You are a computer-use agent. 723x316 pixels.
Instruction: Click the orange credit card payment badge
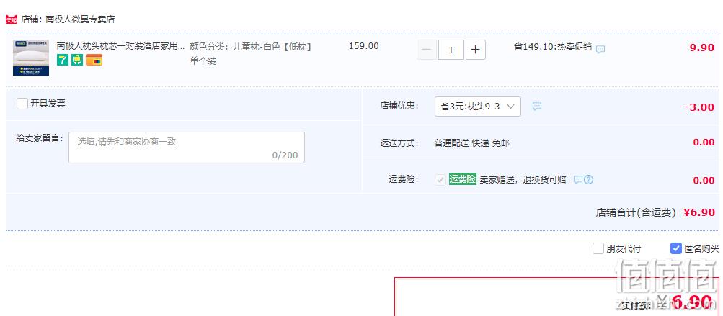pos(94,60)
